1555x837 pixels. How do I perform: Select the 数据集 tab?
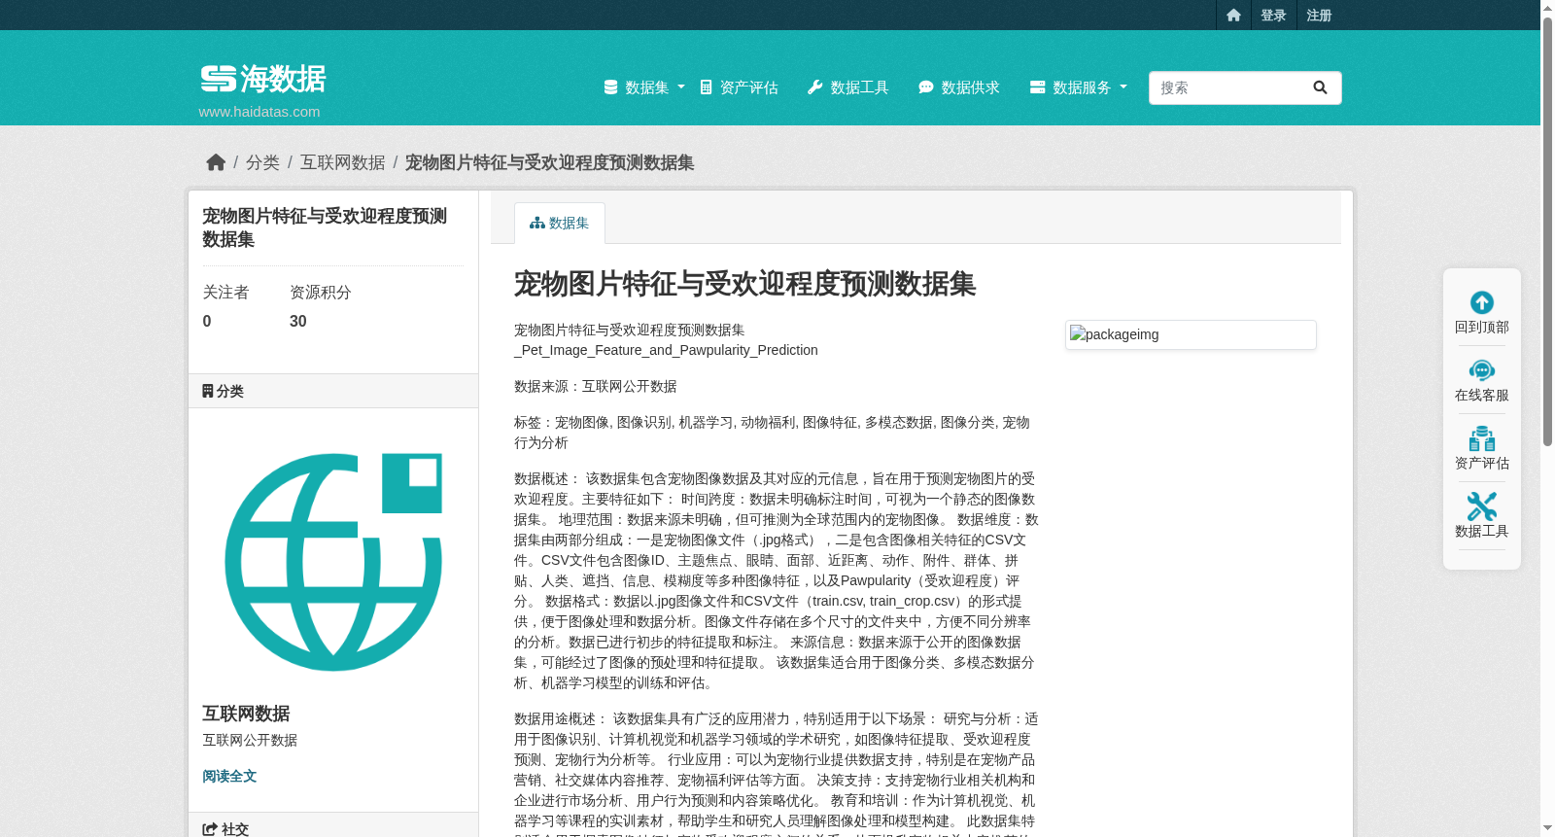[x=560, y=223]
